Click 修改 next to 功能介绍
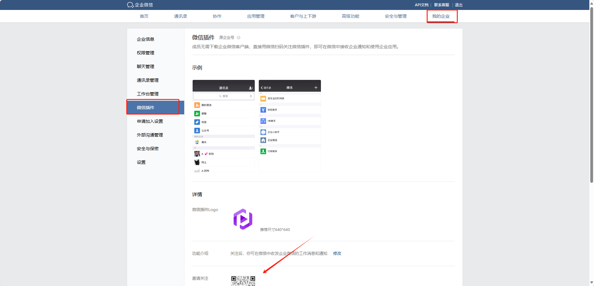The height and width of the screenshot is (286, 594). pos(337,253)
